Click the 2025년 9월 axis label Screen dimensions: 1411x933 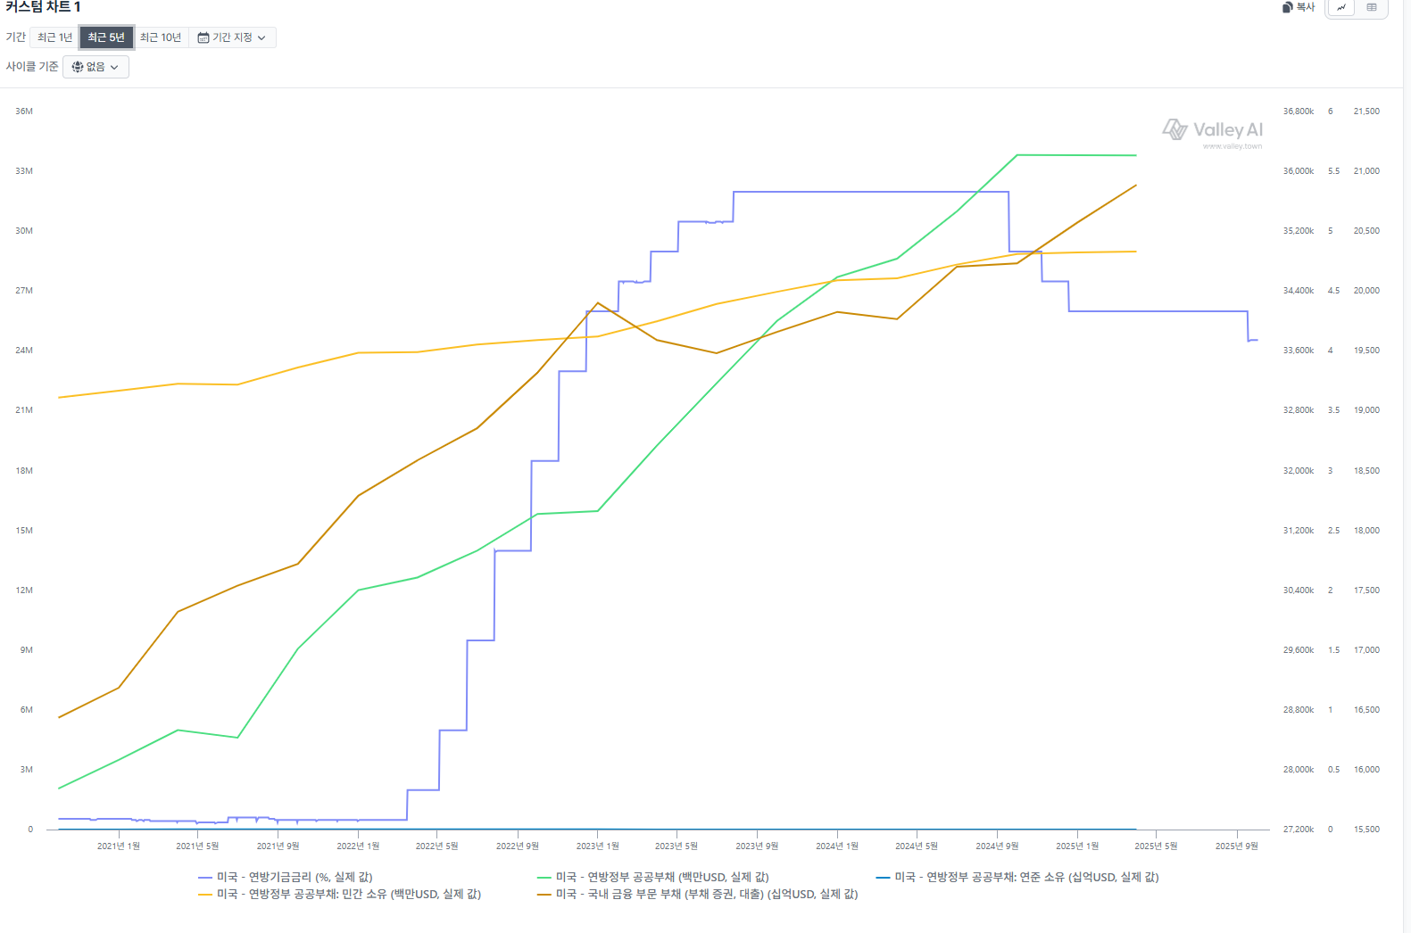[1237, 846]
